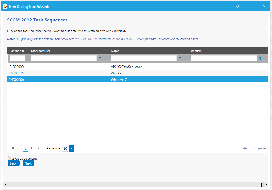
Task: Click the refresh icon in title bar
Action: [x=237, y=6]
